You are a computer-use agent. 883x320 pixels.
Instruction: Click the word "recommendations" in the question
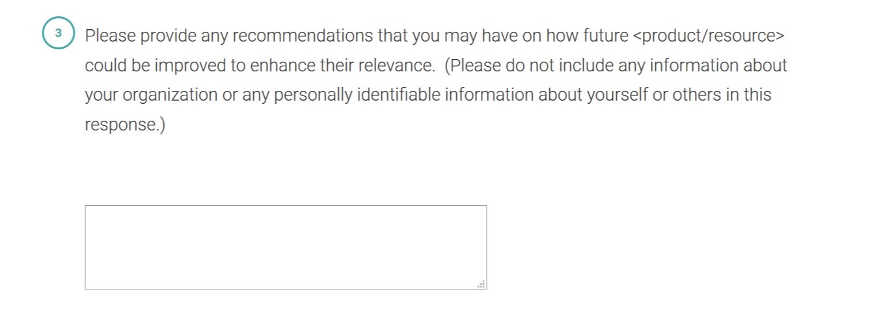303,36
